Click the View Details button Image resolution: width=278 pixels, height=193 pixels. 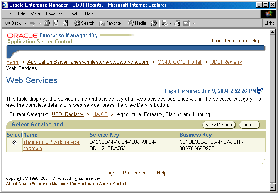(219, 125)
